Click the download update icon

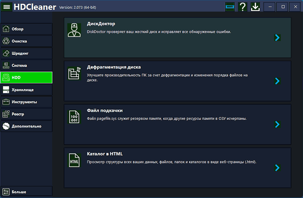point(255,7)
